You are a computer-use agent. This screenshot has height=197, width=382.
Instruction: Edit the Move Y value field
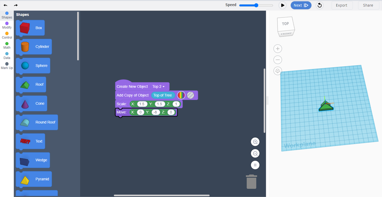point(155,112)
